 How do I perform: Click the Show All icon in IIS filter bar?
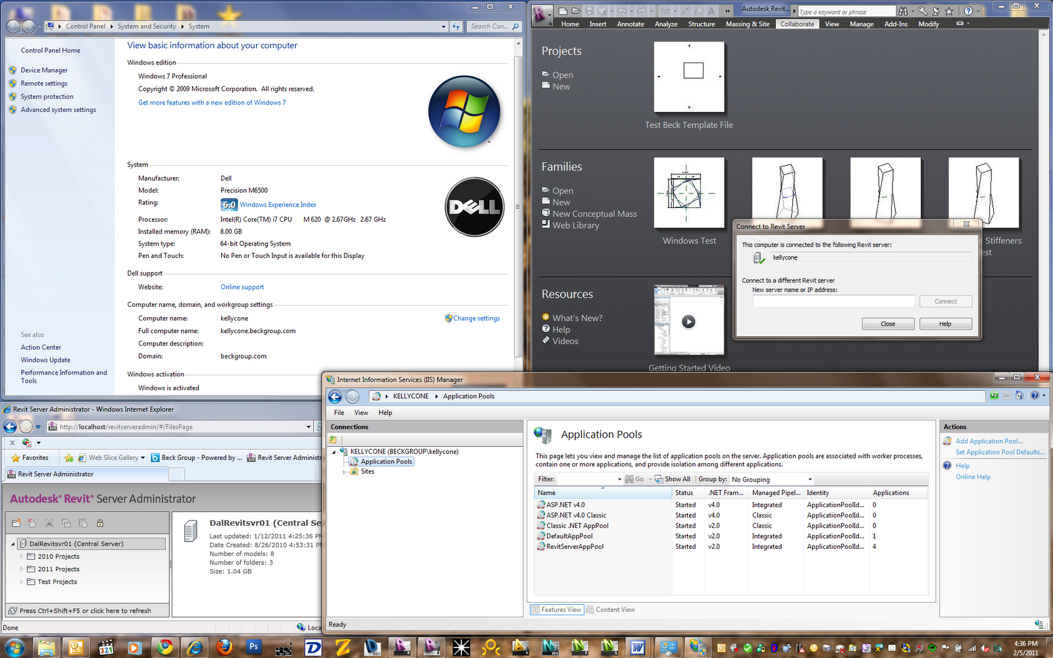point(659,479)
